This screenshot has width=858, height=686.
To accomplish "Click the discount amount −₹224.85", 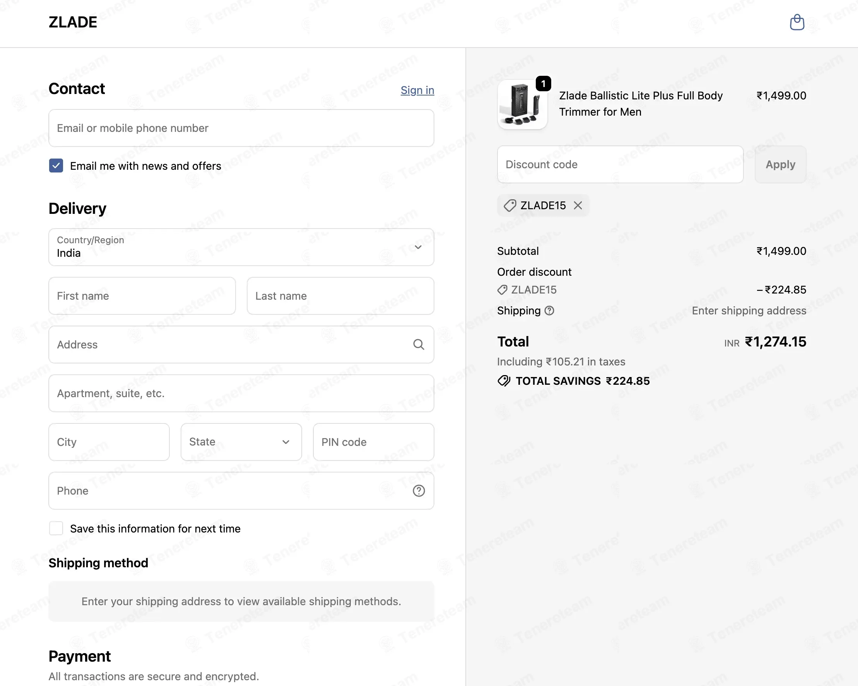I will 781,290.
